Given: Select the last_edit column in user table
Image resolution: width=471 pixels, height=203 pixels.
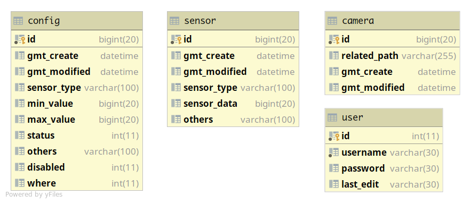Looking at the screenshot, I should (384, 184).
